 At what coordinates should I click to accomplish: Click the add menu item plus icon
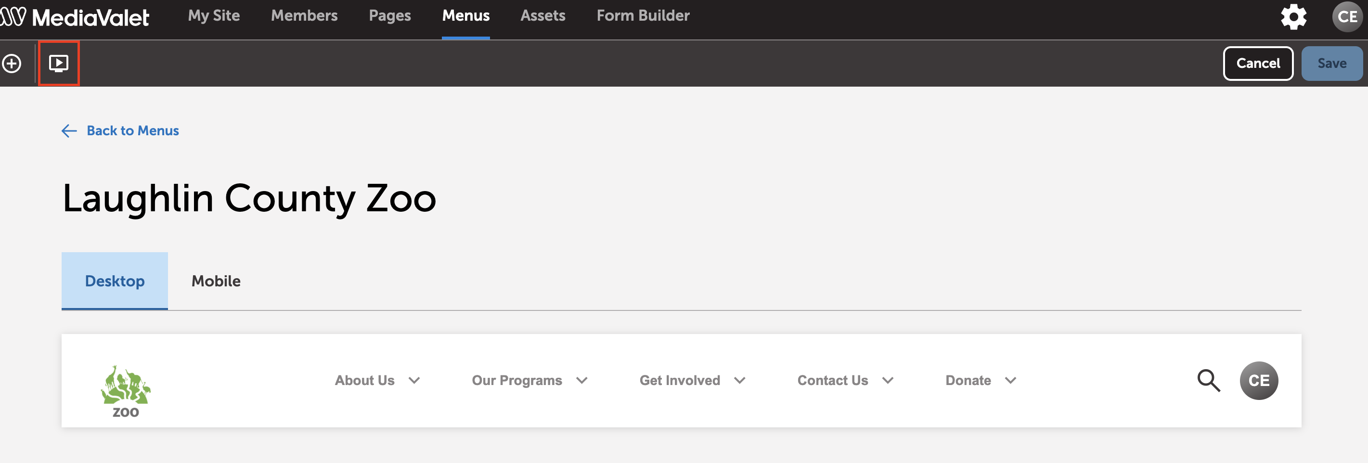click(12, 63)
